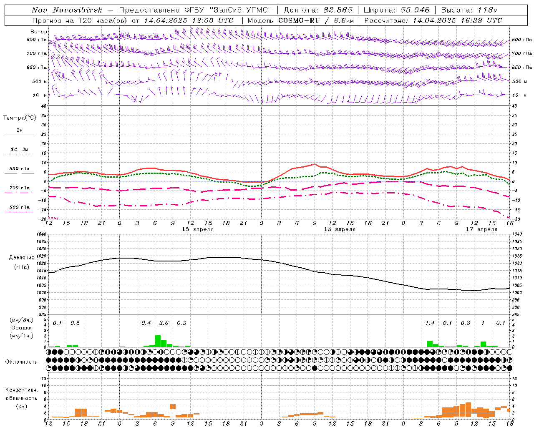Select the 'Предоставлено ФГБУ "ЗапСиб УГМС"' provider text
This screenshot has height=427, width=534.
[195, 10]
